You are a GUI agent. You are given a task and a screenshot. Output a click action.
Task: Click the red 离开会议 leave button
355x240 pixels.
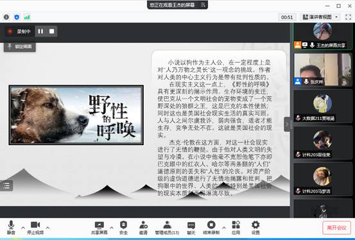point(336,228)
